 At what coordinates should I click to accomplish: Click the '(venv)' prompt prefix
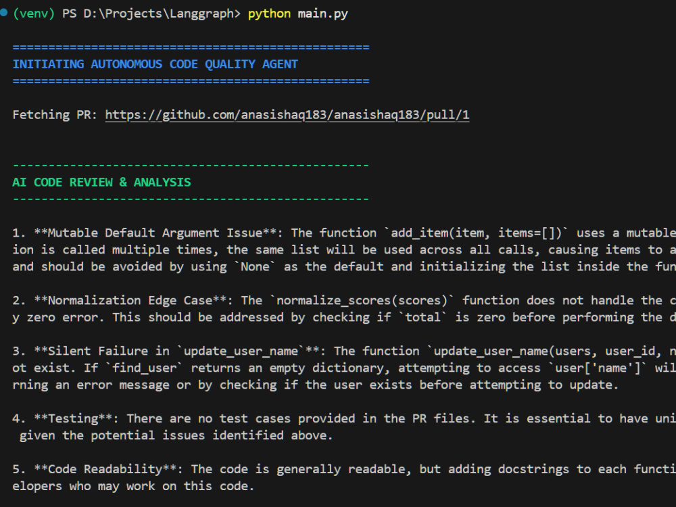tap(34, 14)
